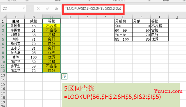Click the green text box titled 5区间查找
The width and height of the screenshot is (186, 107).
(121, 95)
